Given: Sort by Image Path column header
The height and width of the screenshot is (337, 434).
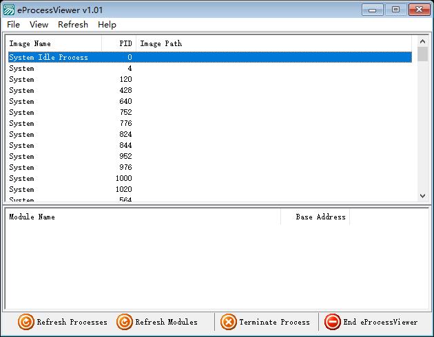Looking at the screenshot, I should click(274, 43).
